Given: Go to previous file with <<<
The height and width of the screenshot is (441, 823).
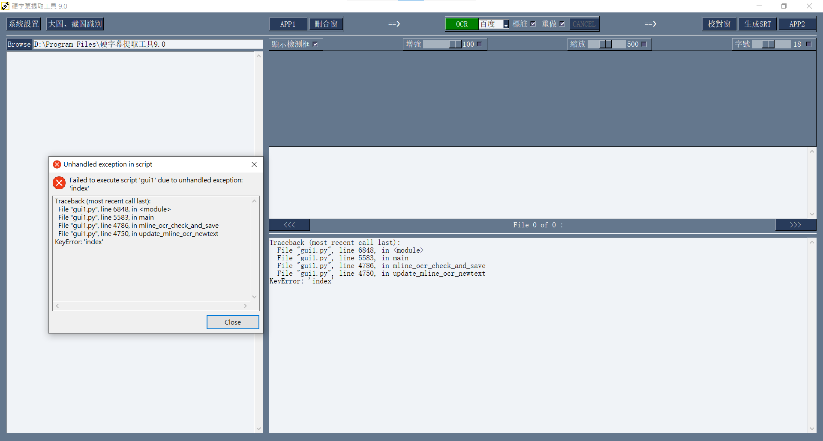Looking at the screenshot, I should (x=289, y=225).
